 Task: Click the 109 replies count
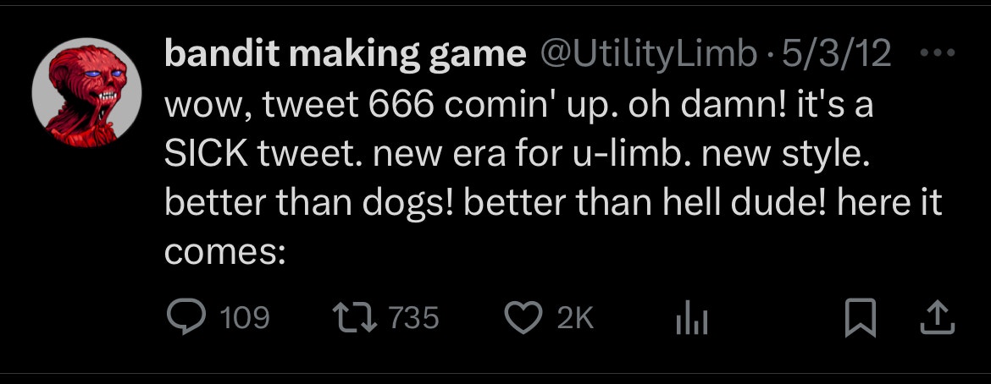click(x=245, y=318)
